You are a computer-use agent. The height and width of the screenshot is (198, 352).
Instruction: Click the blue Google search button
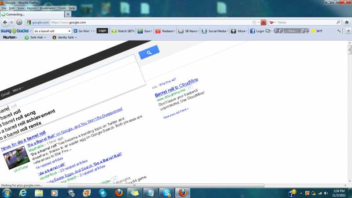pos(149,52)
